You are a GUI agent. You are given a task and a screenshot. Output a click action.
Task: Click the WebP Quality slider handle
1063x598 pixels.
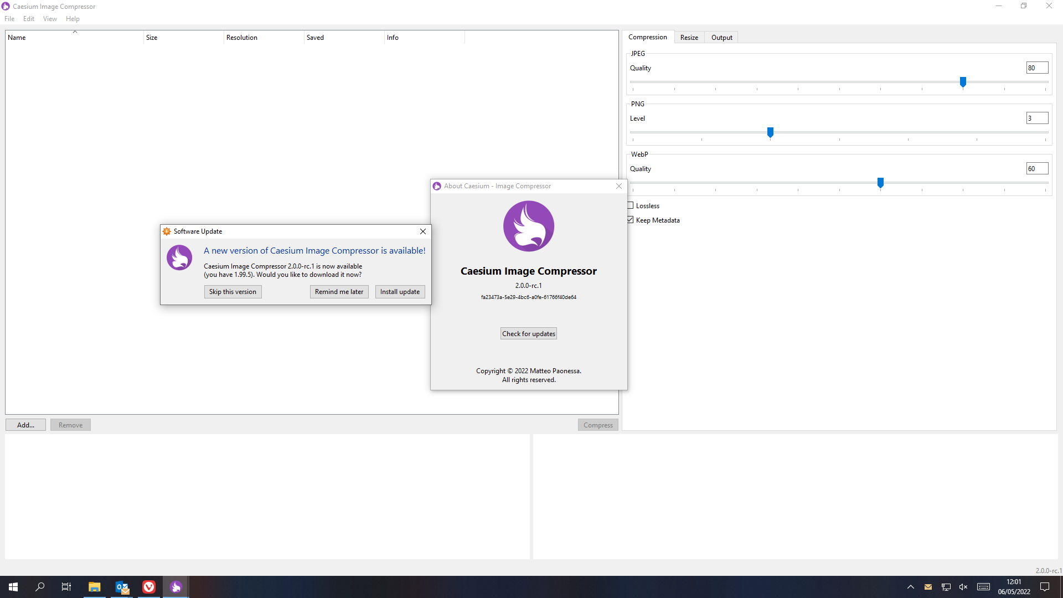pyautogui.click(x=881, y=183)
